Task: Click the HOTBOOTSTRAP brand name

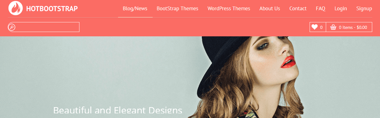Action: [52, 9]
